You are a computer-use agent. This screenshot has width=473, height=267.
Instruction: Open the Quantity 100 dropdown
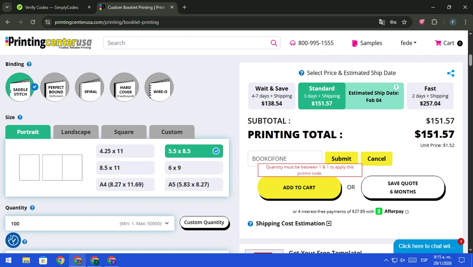click(x=90, y=223)
